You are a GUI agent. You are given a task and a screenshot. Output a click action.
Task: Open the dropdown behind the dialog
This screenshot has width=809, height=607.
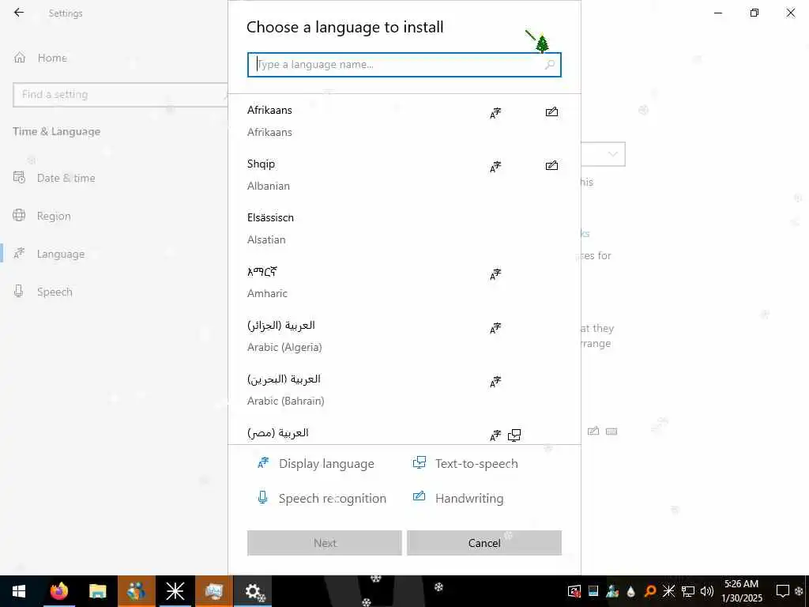coord(603,154)
